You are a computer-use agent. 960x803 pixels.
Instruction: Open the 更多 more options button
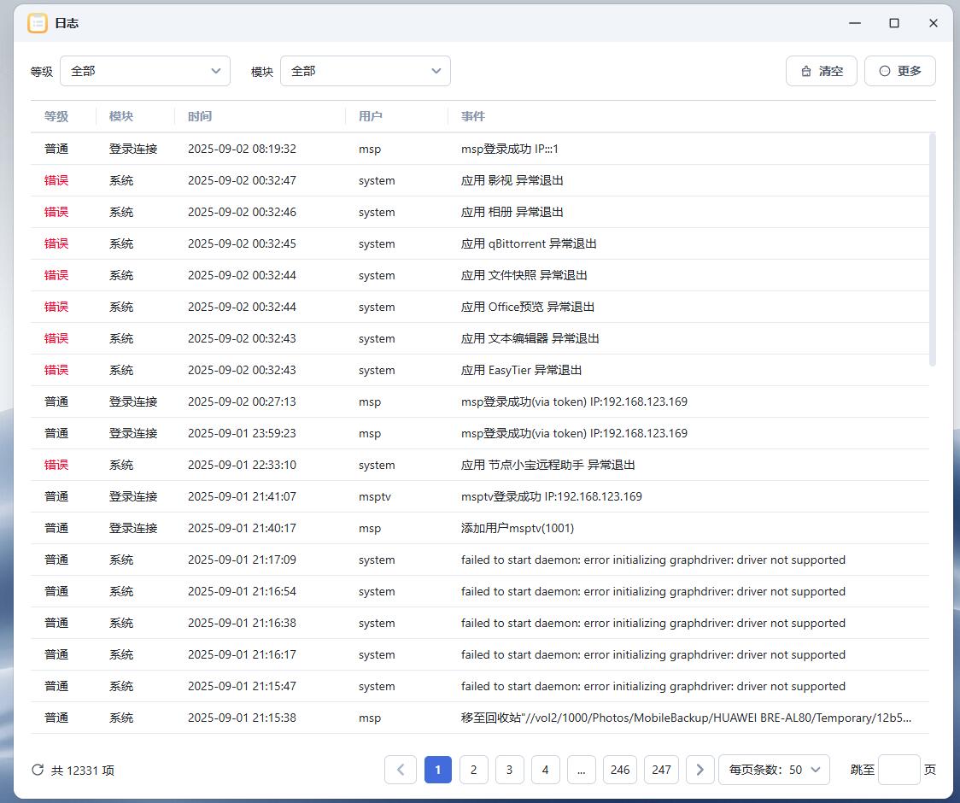(899, 71)
